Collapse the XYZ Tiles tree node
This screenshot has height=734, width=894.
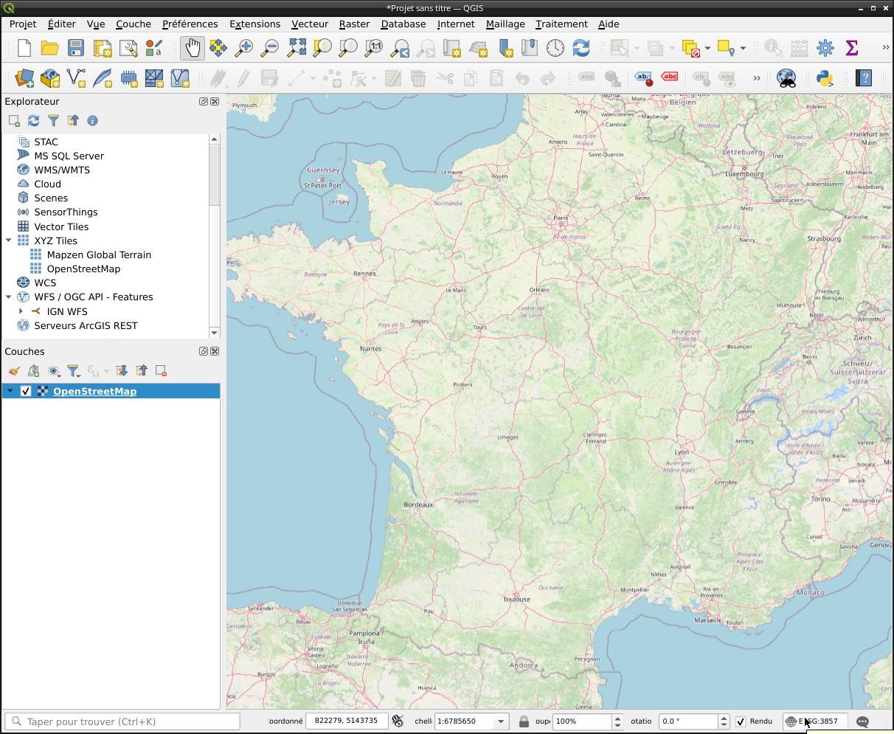(x=9, y=240)
